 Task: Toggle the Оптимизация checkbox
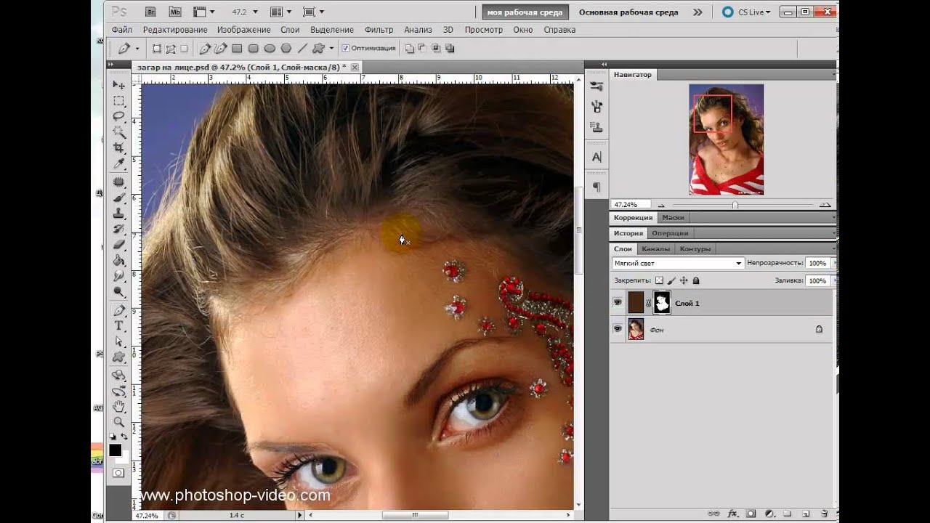coord(345,49)
